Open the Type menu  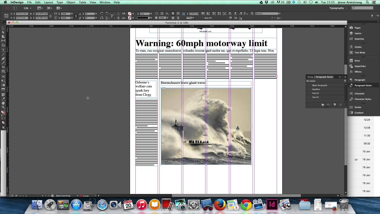click(x=60, y=2)
